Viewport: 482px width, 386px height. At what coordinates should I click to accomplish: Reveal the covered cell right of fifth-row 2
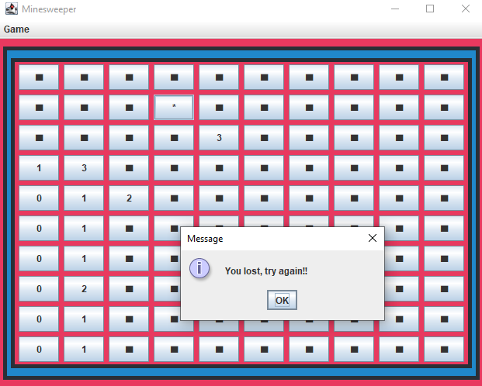174,198
